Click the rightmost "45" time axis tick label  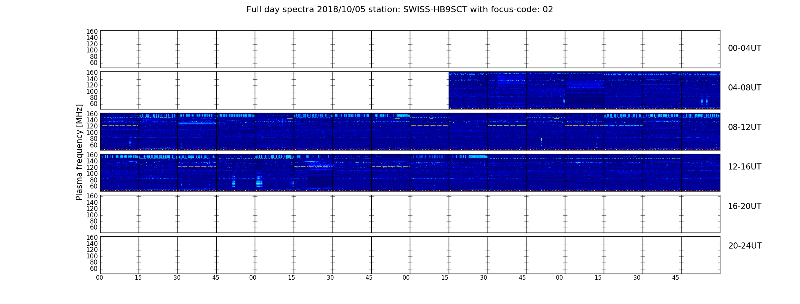click(x=675, y=278)
